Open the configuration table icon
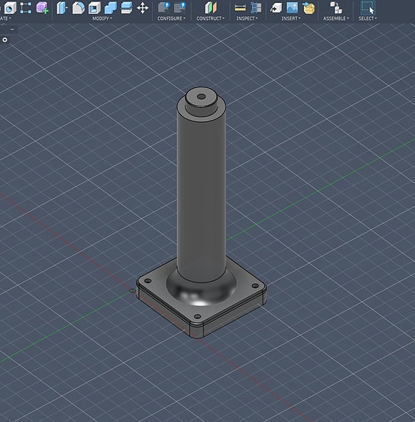Image resolution: width=415 pixels, height=422 pixels. pyautogui.click(x=180, y=8)
